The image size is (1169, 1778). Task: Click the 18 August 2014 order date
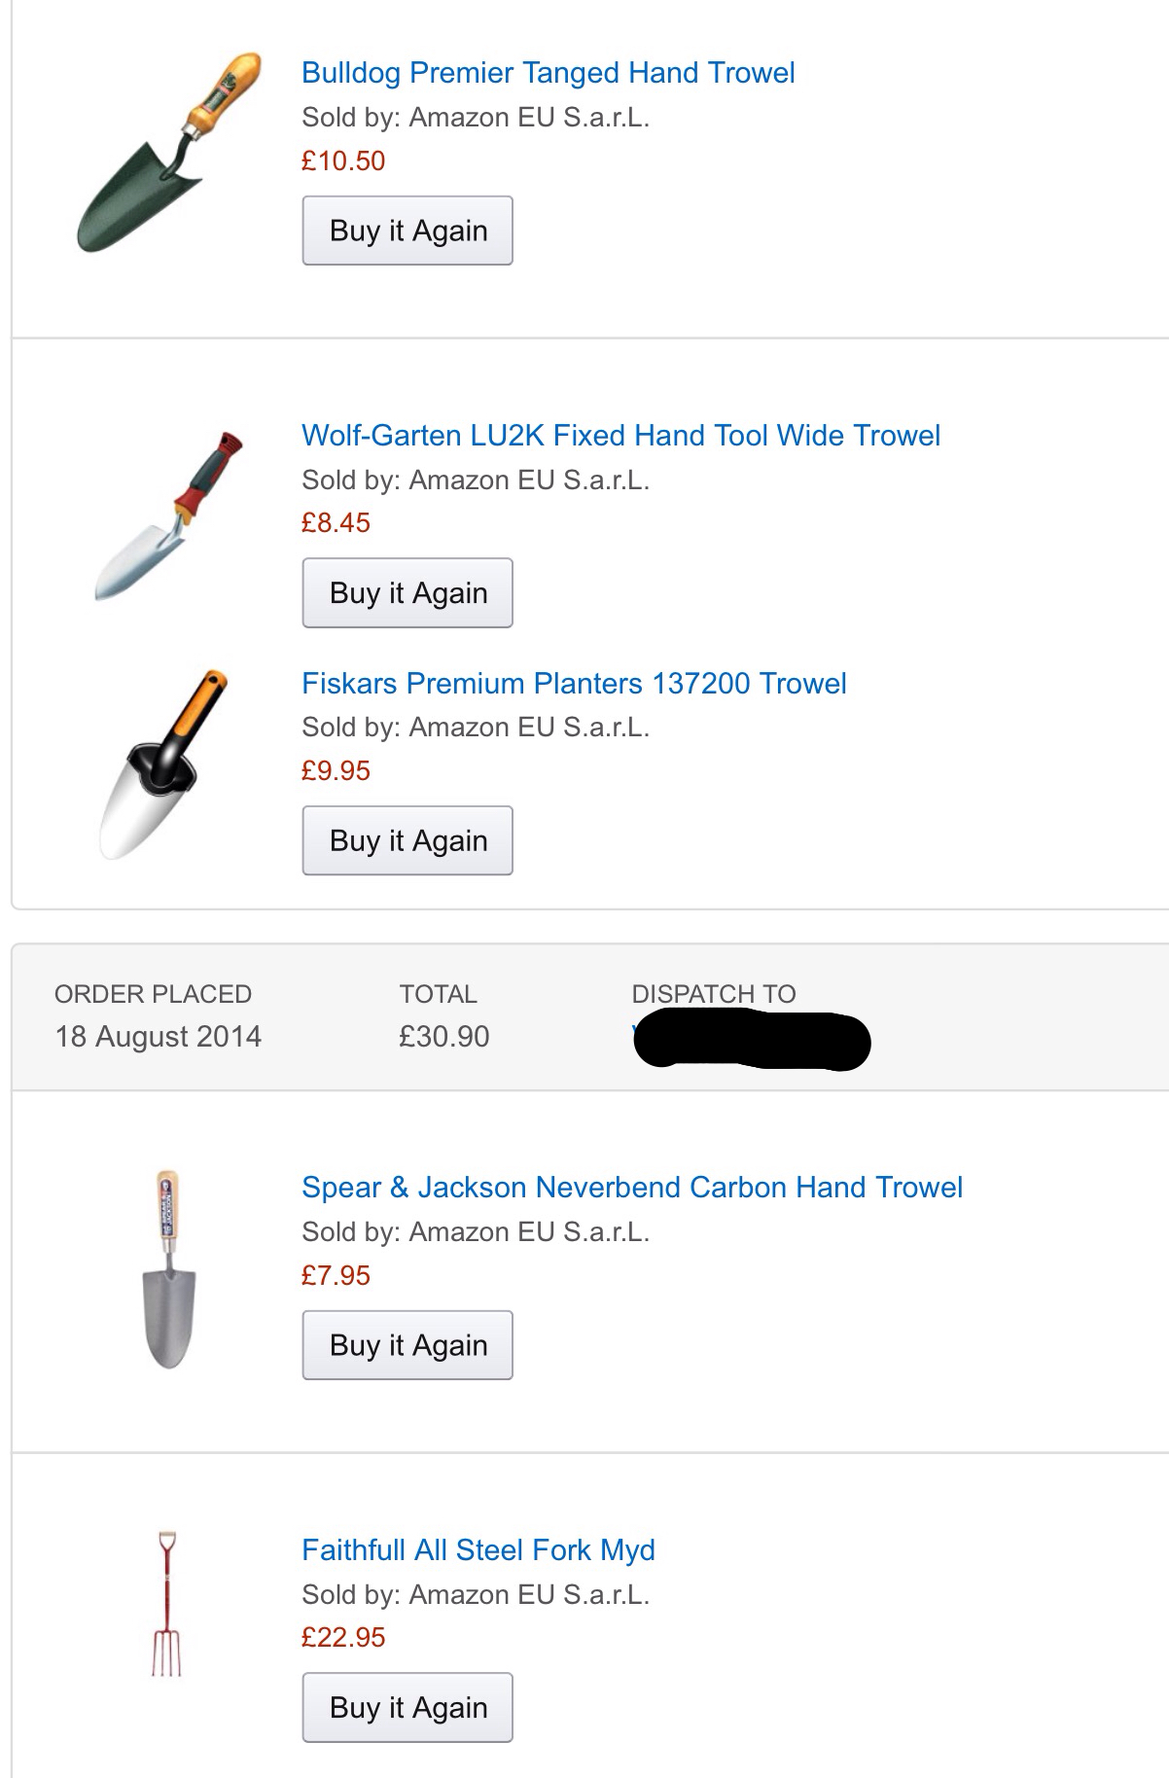click(159, 1037)
